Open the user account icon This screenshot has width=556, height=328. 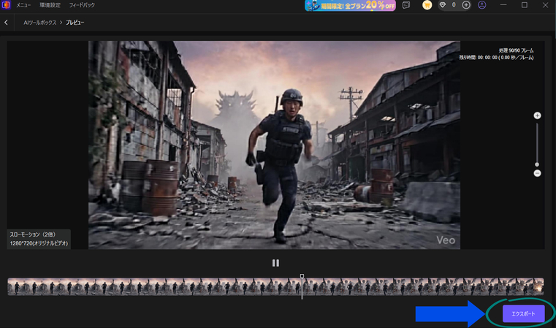pos(482,5)
